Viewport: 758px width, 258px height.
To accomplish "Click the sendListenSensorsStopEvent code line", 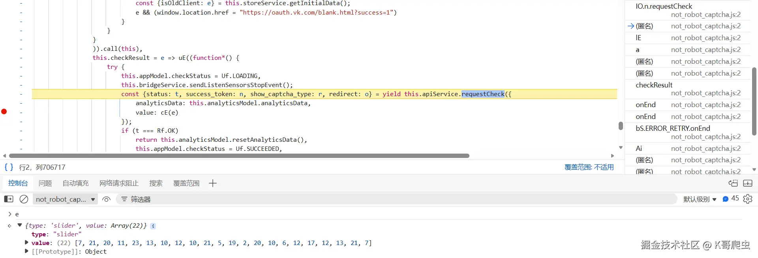I will pos(207,85).
